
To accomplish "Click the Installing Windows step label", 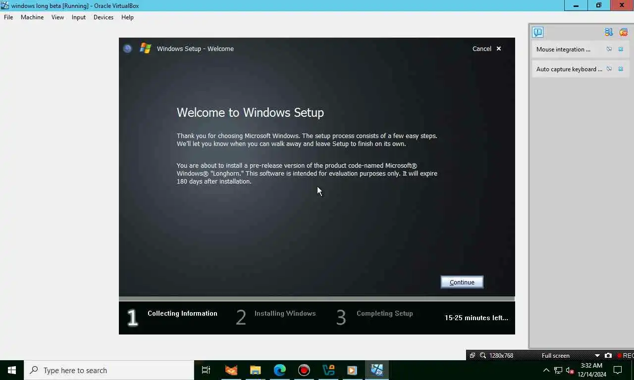I will [285, 313].
